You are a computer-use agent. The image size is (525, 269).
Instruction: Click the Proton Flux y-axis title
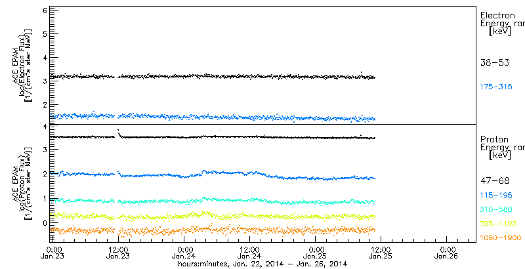[22, 184]
